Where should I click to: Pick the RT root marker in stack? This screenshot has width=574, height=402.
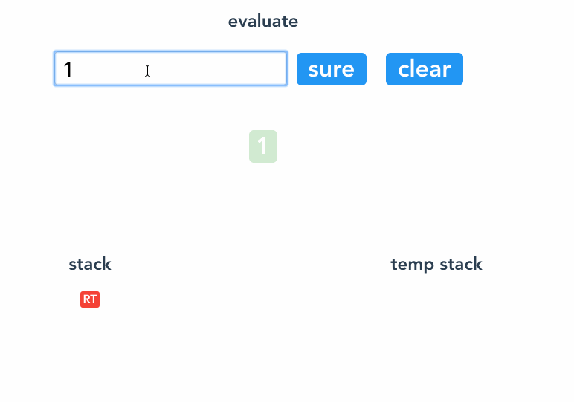[x=90, y=299]
